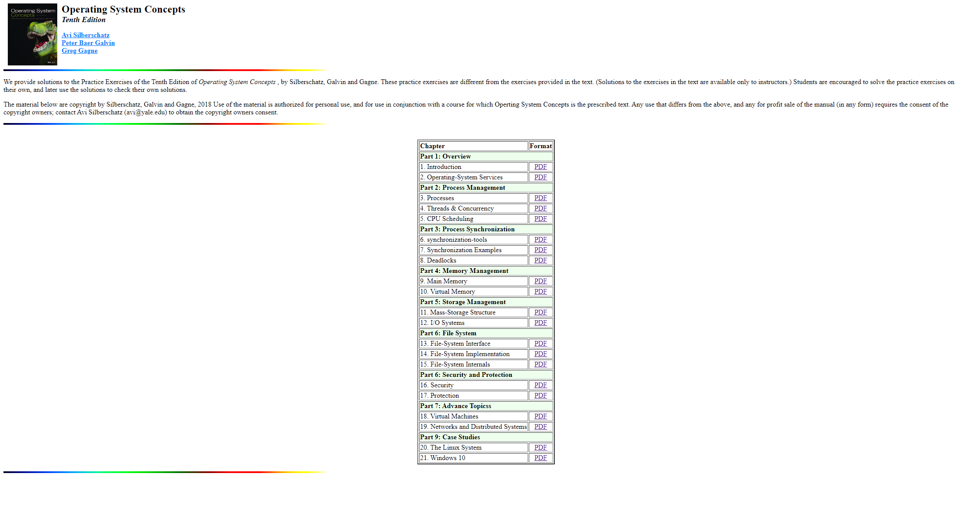Open the I/O Systems chapter PDF
Image resolution: width=972 pixels, height=509 pixels.
click(540, 322)
